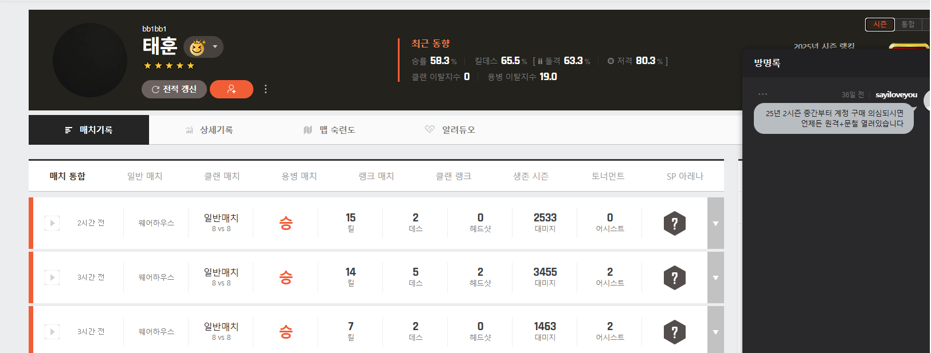The image size is (931, 353).
Task: Open the 맵 숙련도 tab
Action: pyautogui.click(x=330, y=130)
